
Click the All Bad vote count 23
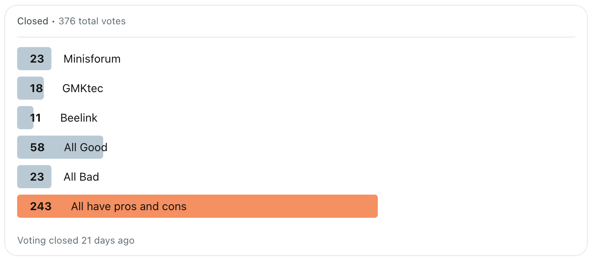tap(37, 177)
